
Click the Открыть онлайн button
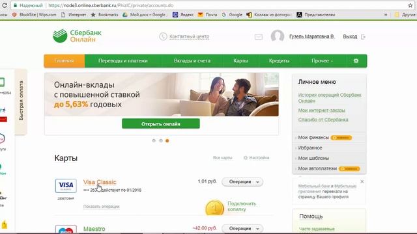(161, 123)
